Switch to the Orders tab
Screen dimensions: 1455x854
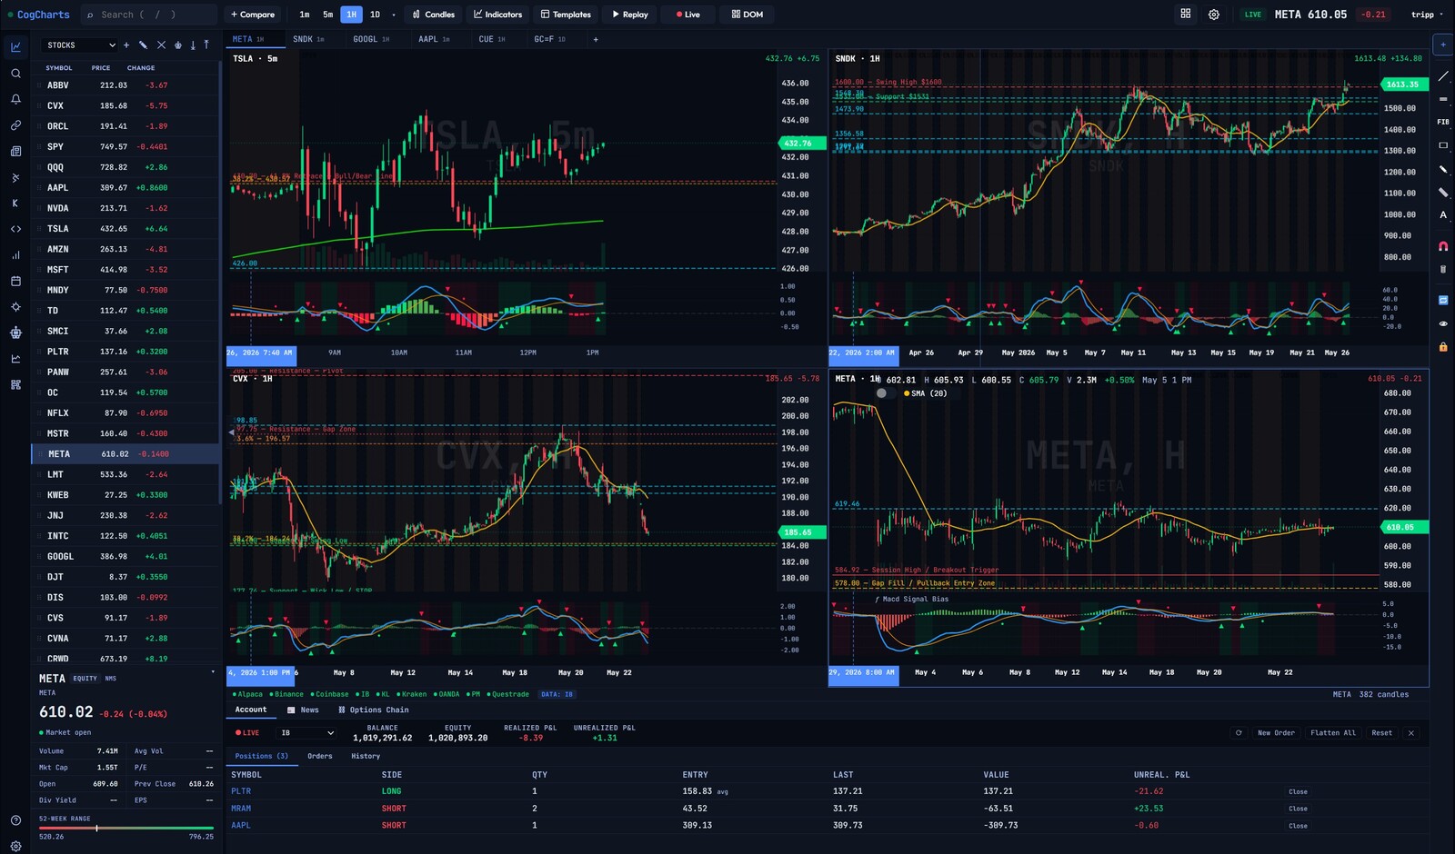[320, 756]
